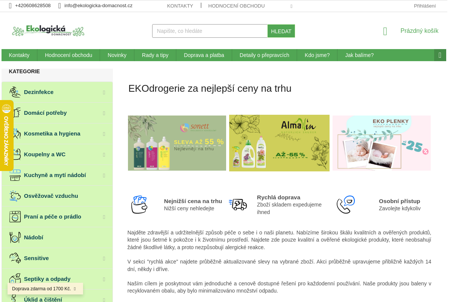Click the Sensitive category icon

click(x=15, y=258)
